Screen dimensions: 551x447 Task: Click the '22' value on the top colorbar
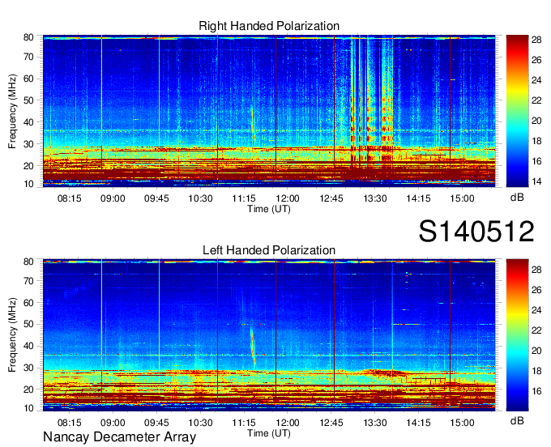[536, 100]
